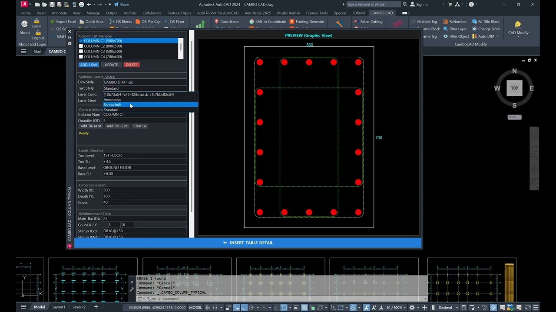Check the COLUMN C2 (800x500) checkbox
The height and width of the screenshot is (312, 556).
(x=81, y=46)
